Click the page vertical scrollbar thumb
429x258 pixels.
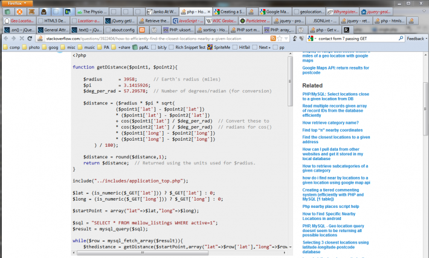[425, 109]
